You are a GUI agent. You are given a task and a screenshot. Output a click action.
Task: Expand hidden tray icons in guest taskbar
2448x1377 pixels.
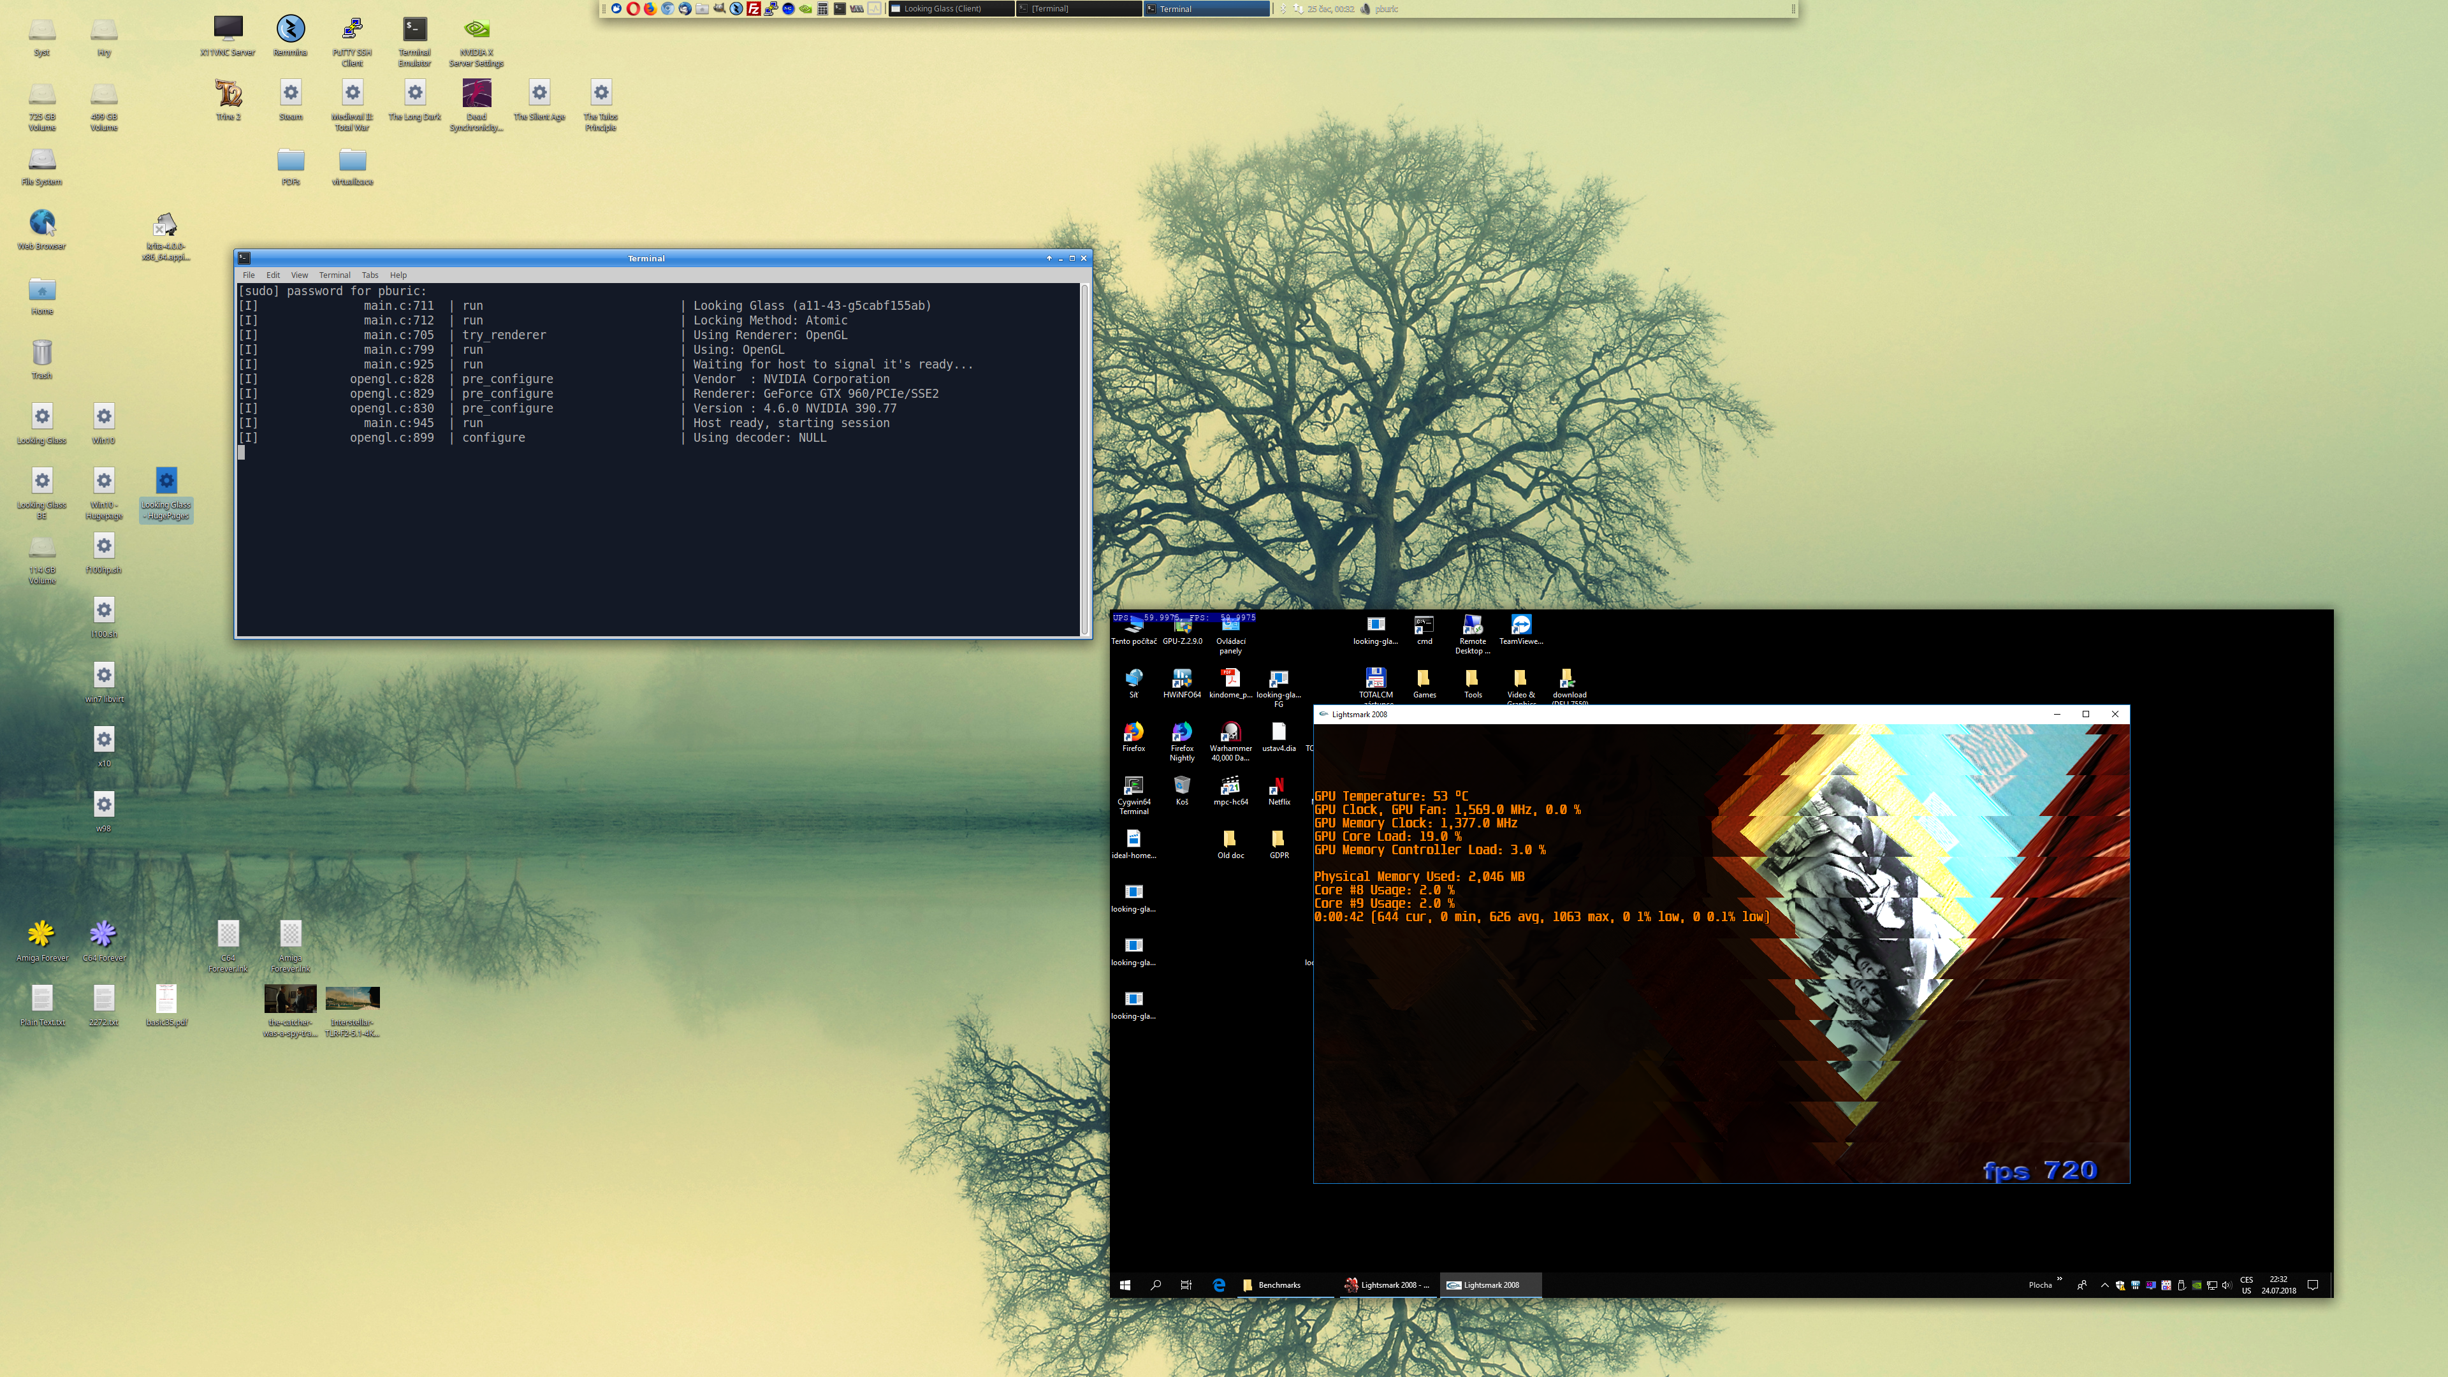[x=2105, y=1286]
